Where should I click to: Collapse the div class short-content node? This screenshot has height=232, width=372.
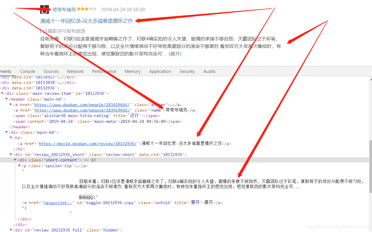click(15, 160)
